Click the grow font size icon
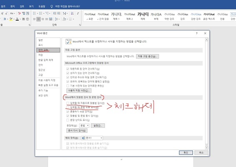 coord(2,13)
